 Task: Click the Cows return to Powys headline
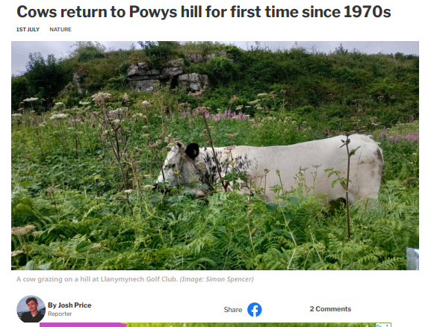pyautogui.click(x=204, y=12)
